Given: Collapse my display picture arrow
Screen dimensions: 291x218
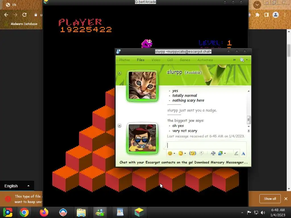Looking at the screenshot, I should point(120,126).
